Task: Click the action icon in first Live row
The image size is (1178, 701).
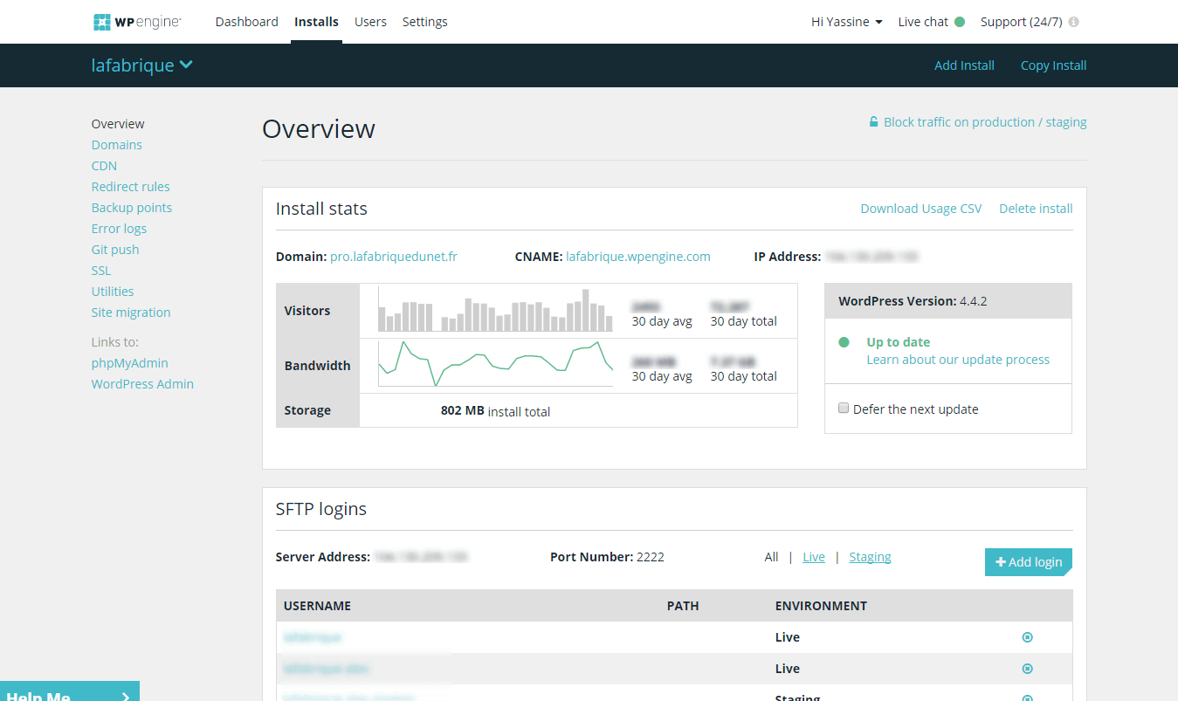Action: tap(1028, 637)
